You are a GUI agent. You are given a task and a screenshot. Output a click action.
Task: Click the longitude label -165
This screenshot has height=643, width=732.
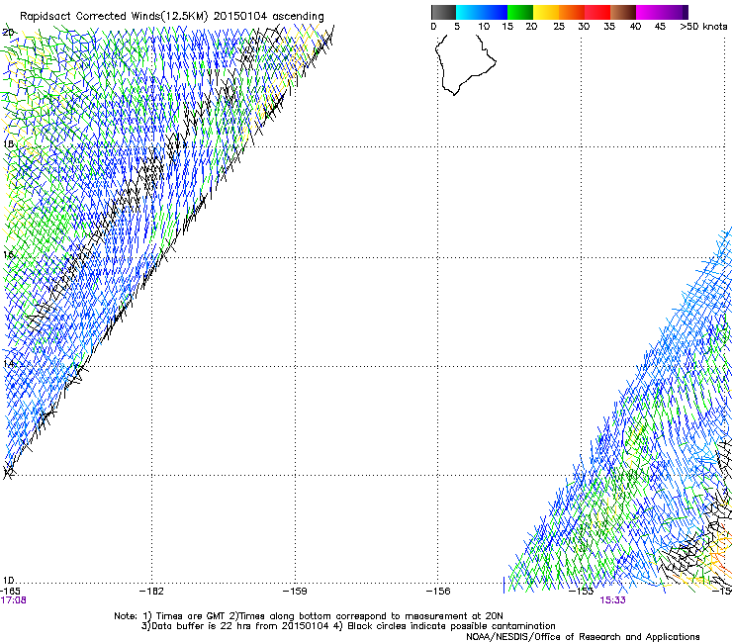click(10, 591)
